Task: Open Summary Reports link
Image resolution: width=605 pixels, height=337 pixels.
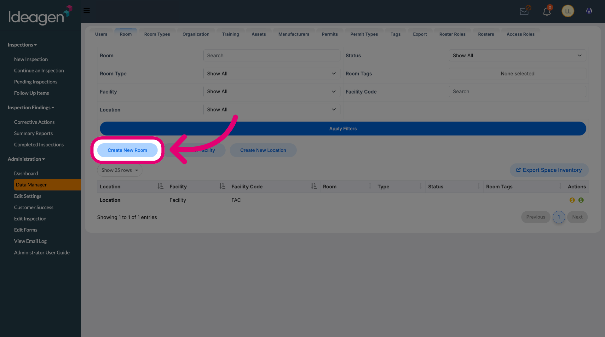Action: pos(33,133)
